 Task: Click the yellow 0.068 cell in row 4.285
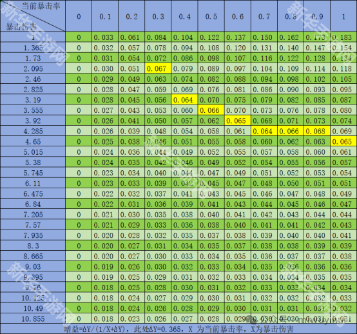point(317,131)
